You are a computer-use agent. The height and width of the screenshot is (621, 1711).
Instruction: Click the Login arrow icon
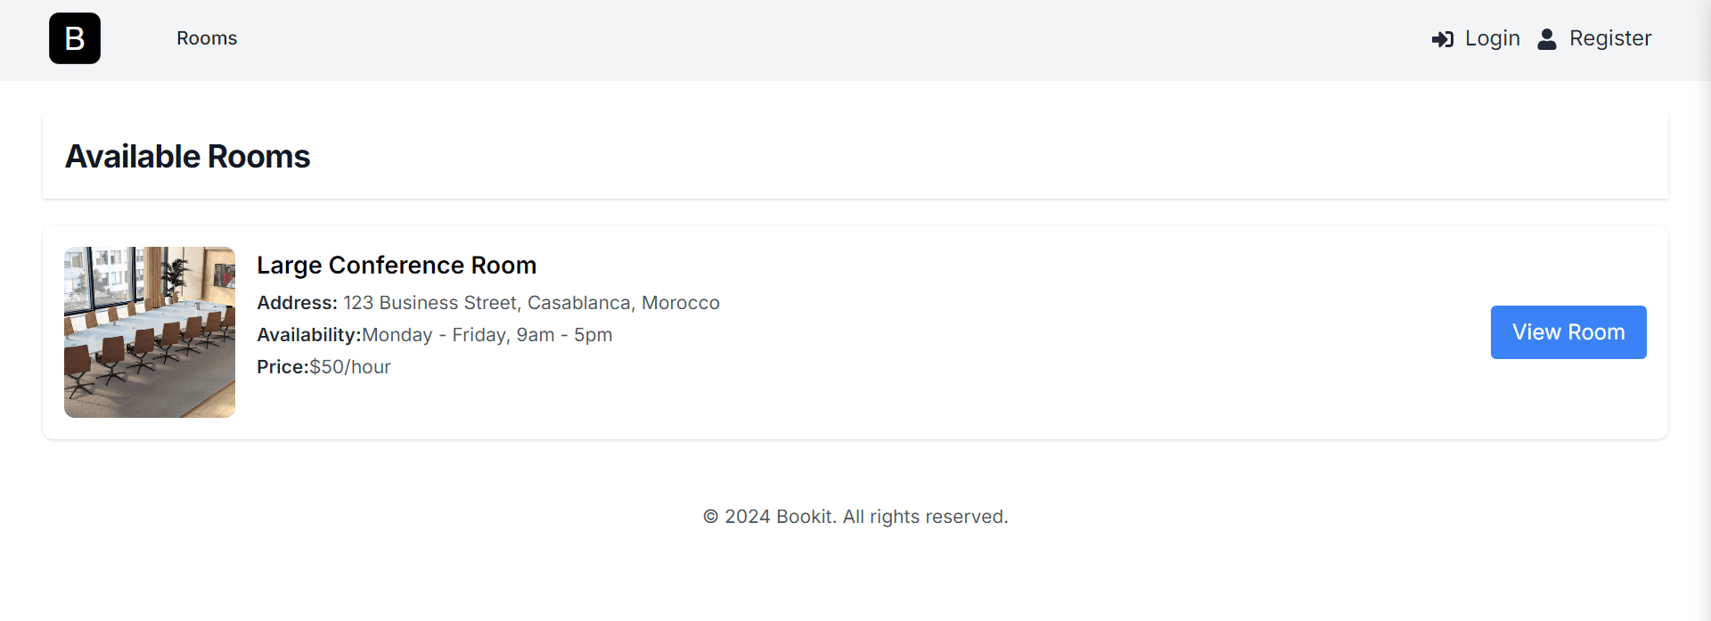[1442, 39]
